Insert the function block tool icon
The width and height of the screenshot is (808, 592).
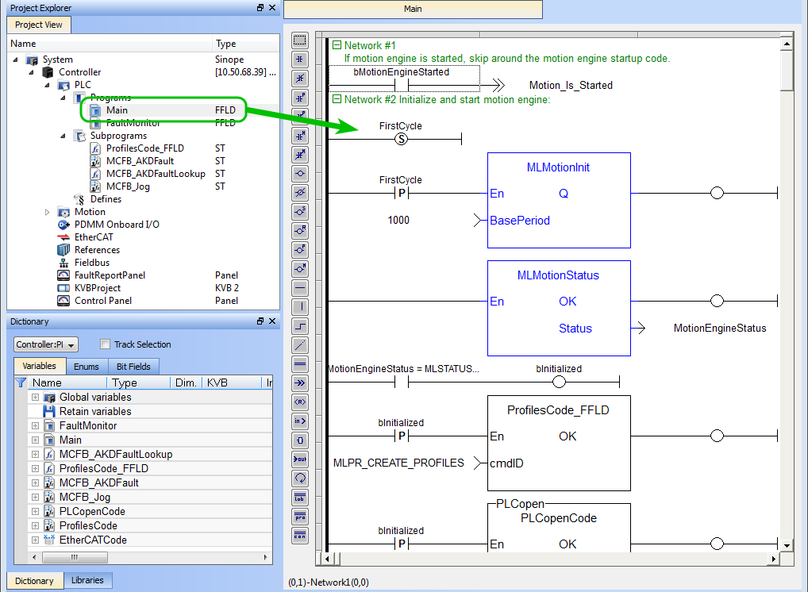click(x=300, y=440)
